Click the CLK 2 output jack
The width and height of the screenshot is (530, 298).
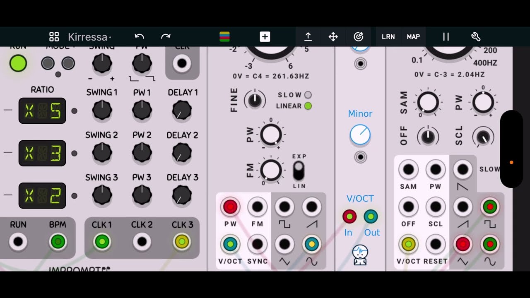tap(142, 242)
